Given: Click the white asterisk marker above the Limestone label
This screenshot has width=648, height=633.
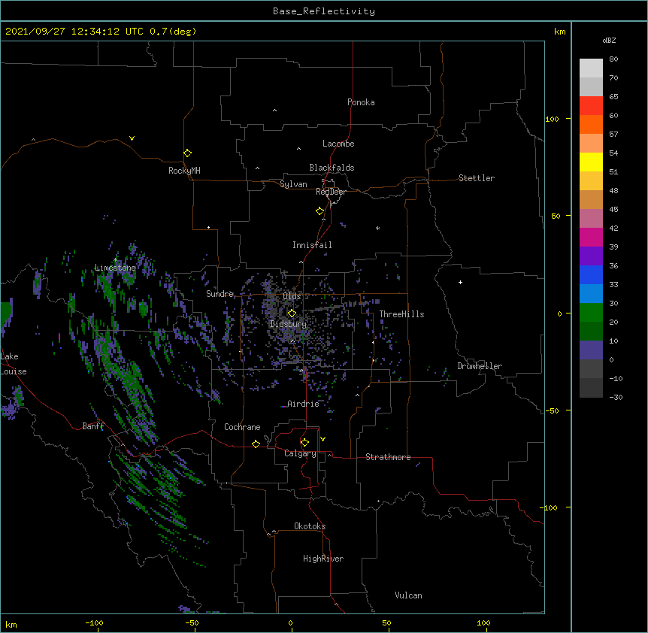Looking at the screenshot, I should click(x=115, y=260).
